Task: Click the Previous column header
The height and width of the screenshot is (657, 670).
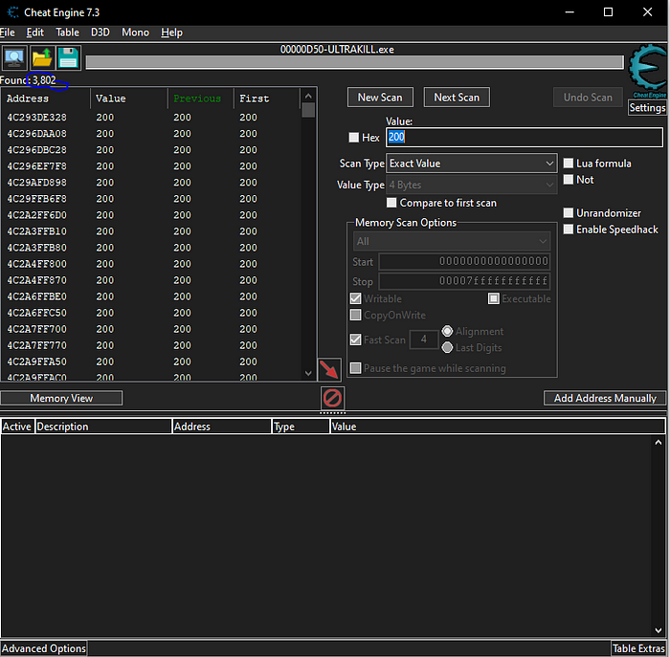Action: click(x=200, y=99)
